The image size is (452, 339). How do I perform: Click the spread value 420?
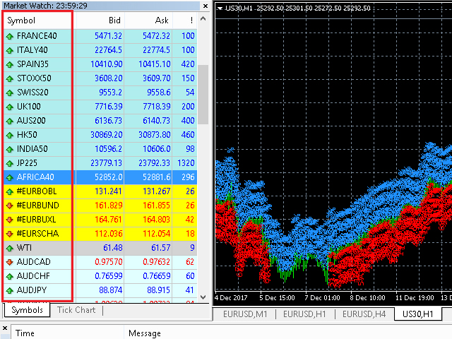point(188,64)
